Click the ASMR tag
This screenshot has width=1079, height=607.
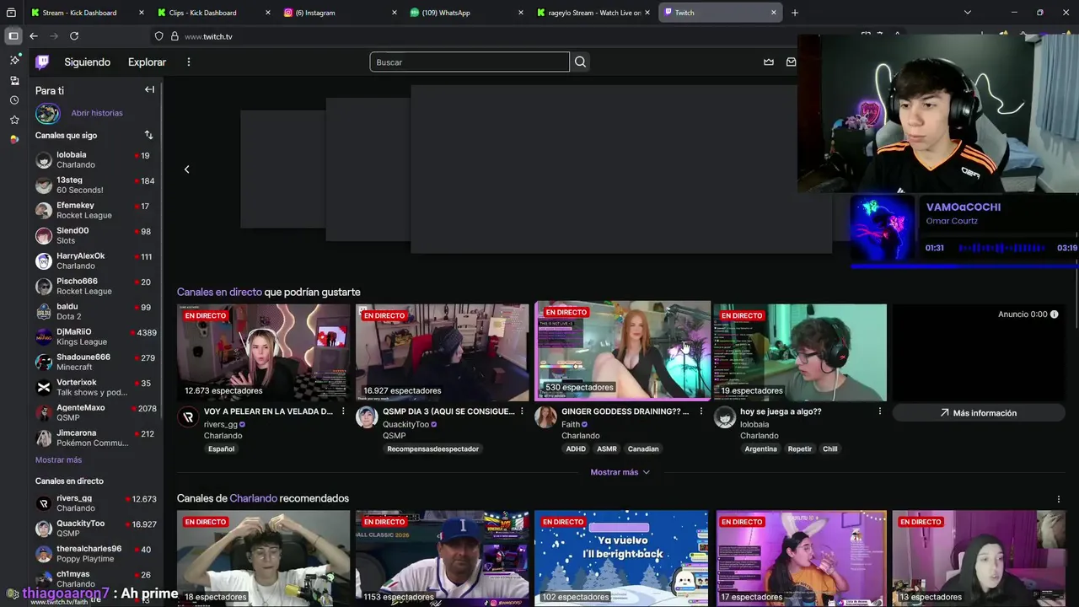607,449
